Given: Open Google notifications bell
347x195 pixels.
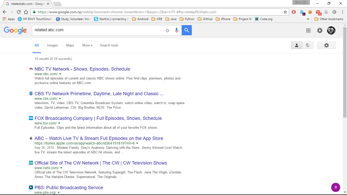Looking at the screenshot, I should click(x=320, y=30).
